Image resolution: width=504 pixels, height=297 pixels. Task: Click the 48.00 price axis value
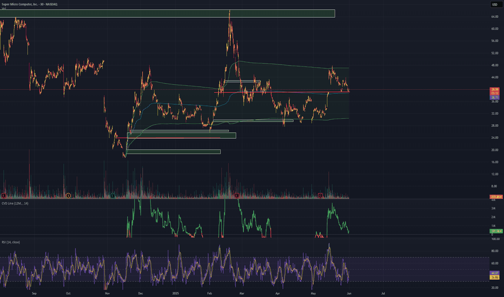(x=495, y=65)
